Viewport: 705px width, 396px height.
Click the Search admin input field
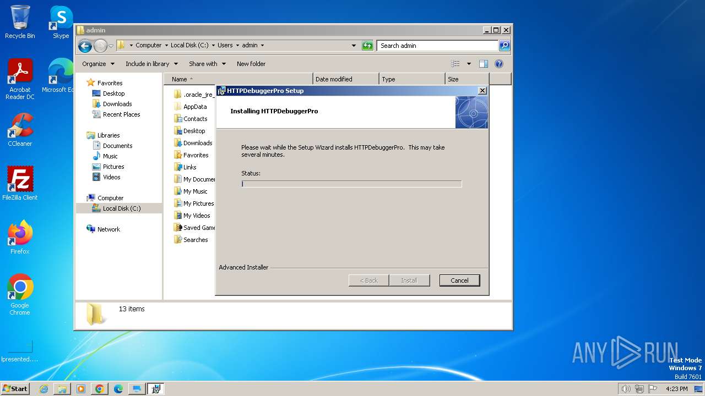(438, 46)
